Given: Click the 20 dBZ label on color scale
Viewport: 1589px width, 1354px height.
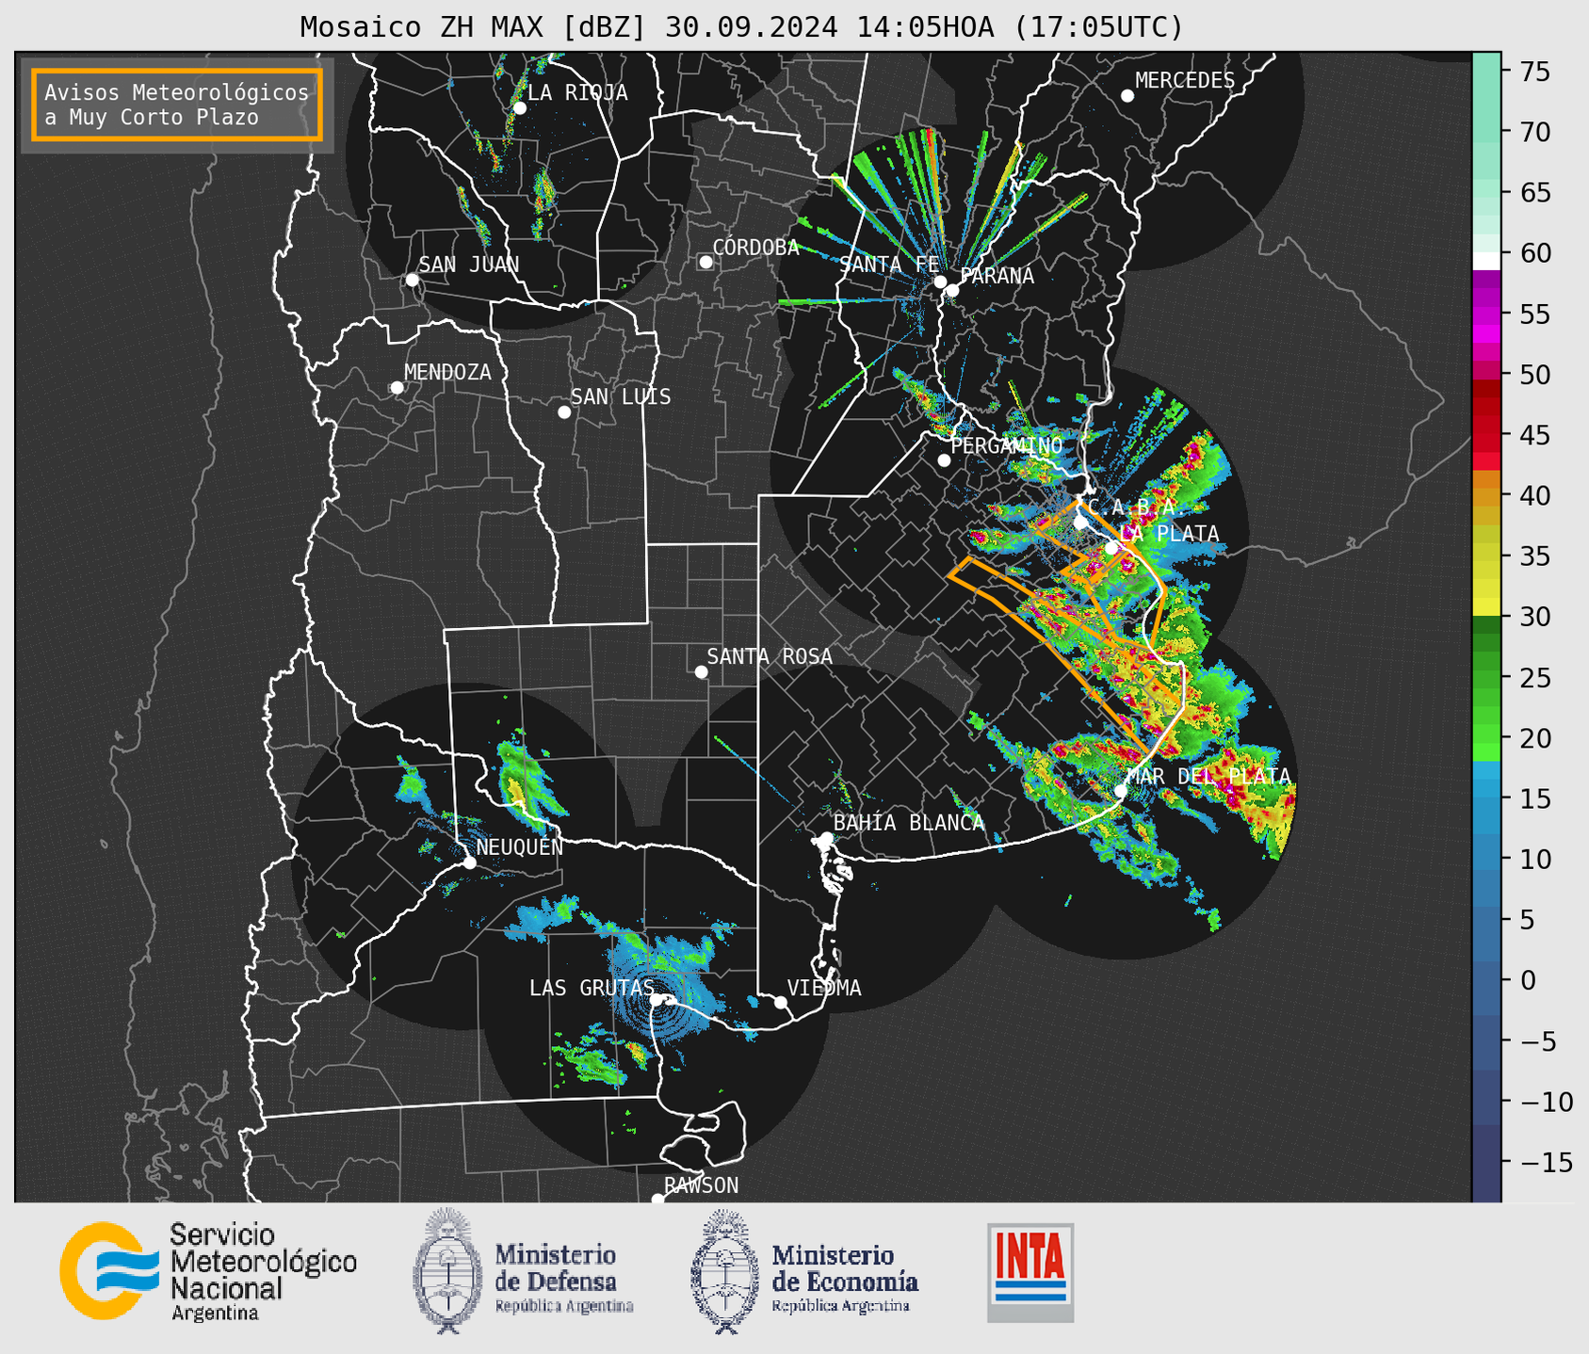Looking at the screenshot, I should coord(1535,738).
